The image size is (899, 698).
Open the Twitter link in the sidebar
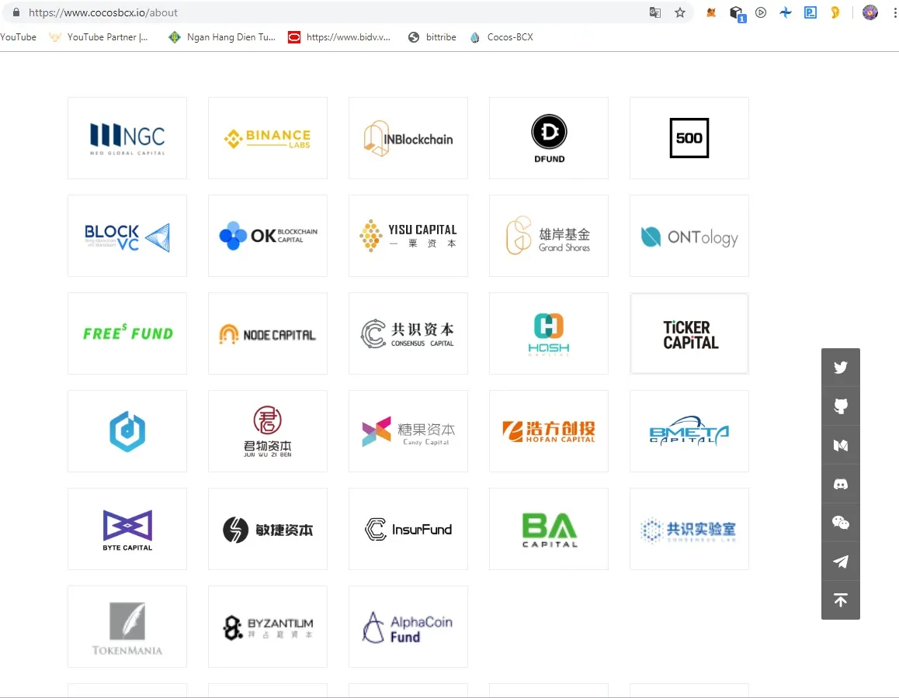click(841, 368)
